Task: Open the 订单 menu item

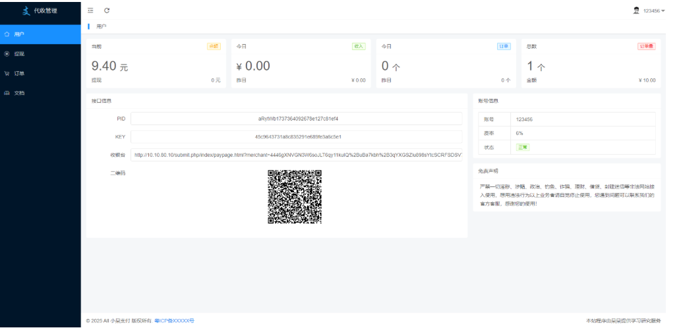Action: coord(20,73)
